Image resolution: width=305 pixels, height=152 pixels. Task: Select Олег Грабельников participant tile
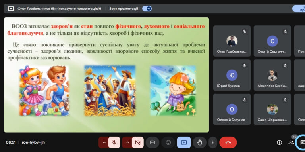coord(232,41)
